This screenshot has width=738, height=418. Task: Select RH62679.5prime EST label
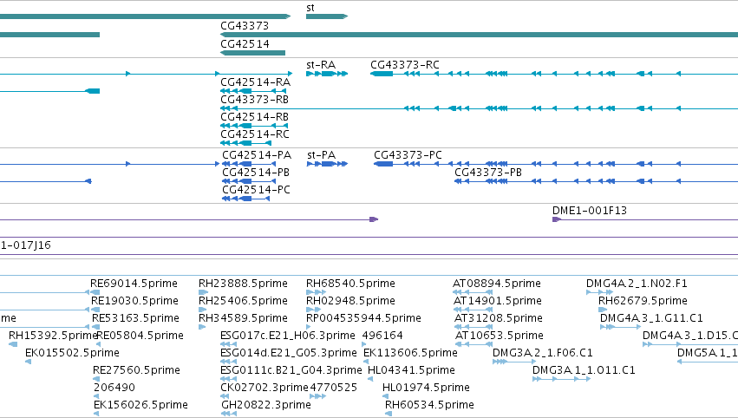tap(643, 301)
